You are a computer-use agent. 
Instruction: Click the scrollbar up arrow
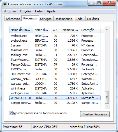pos(107,29)
